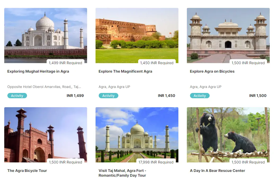Viewport: 275px width, 183px height.
Task: Open 'A Day In A Bear Rescue Center'
Action: click(217, 171)
